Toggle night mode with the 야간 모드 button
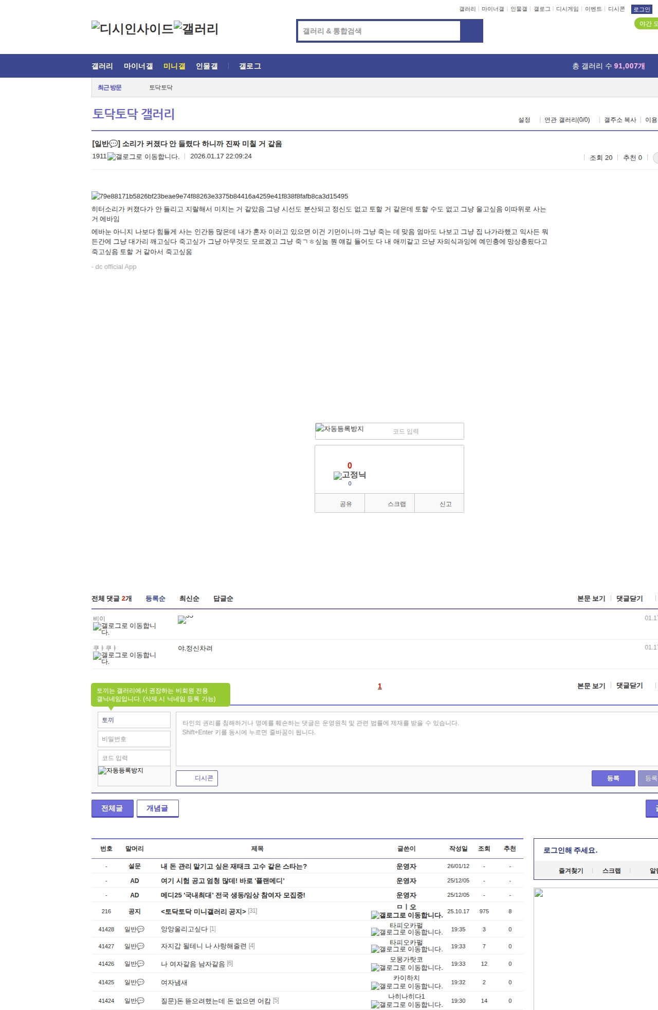The image size is (658, 1010). tap(646, 24)
